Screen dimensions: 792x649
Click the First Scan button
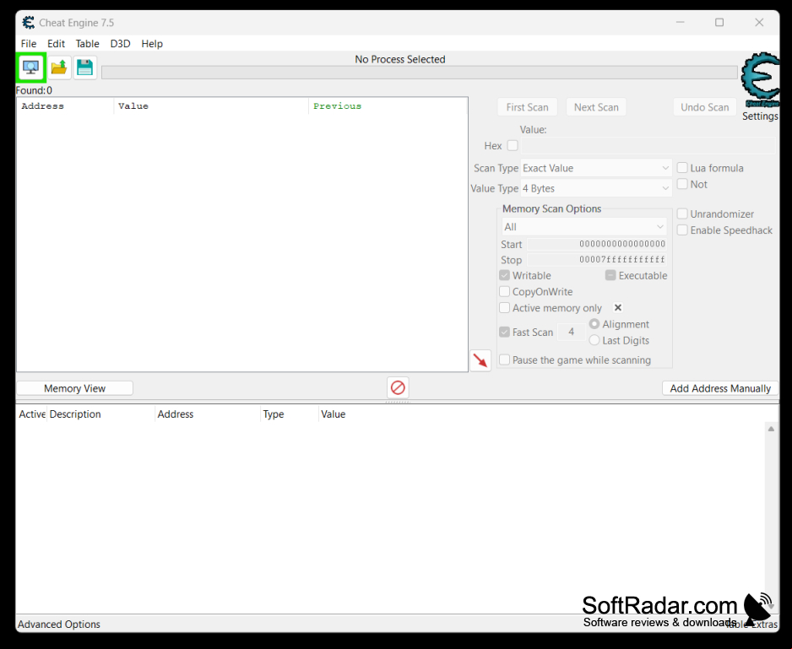[x=528, y=107]
